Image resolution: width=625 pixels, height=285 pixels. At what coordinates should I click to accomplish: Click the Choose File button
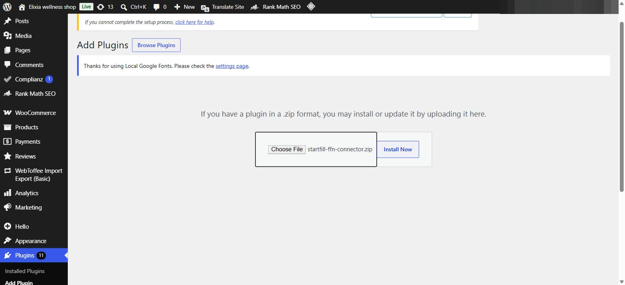tap(287, 149)
